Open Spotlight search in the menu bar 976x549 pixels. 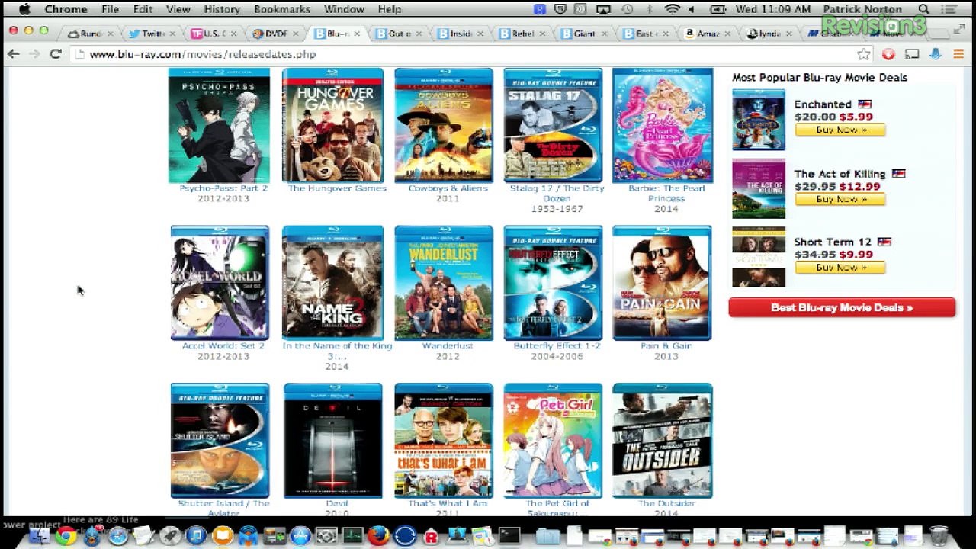pos(923,9)
